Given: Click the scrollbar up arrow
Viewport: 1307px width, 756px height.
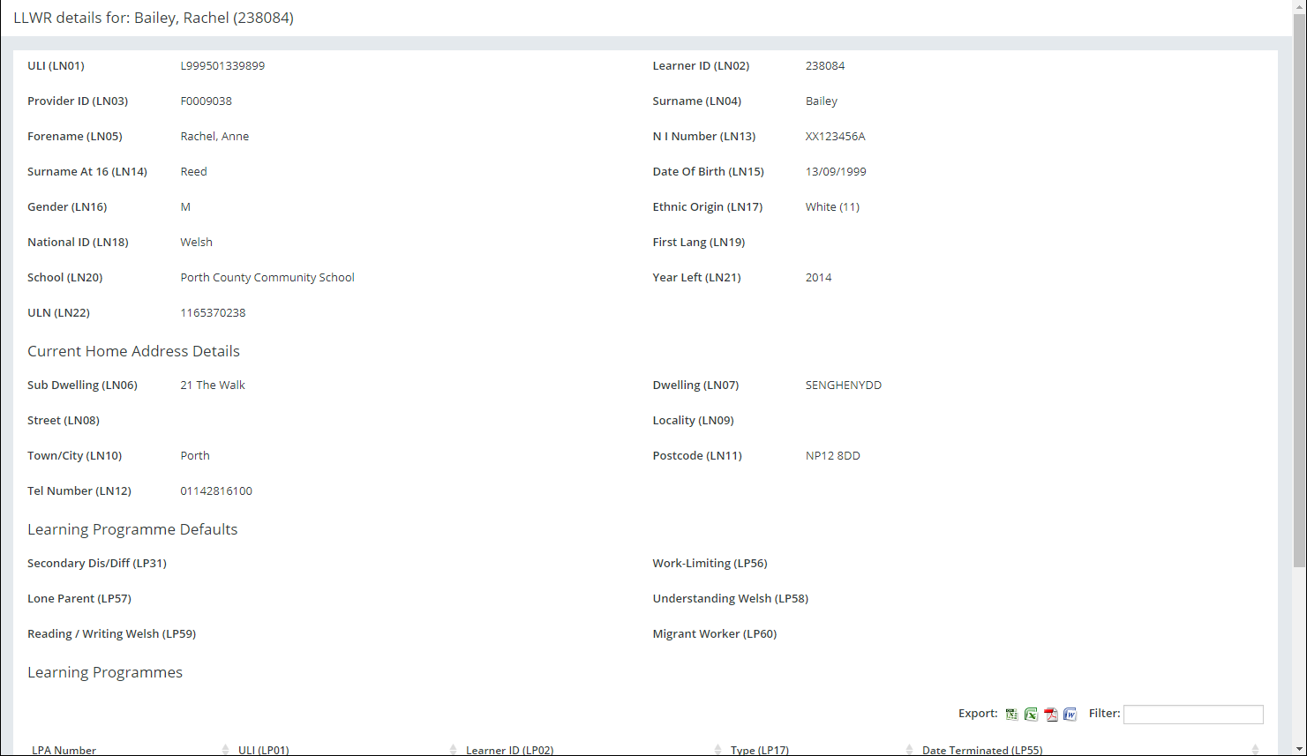Looking at the screenshot, I should [x=1299, y=6].
